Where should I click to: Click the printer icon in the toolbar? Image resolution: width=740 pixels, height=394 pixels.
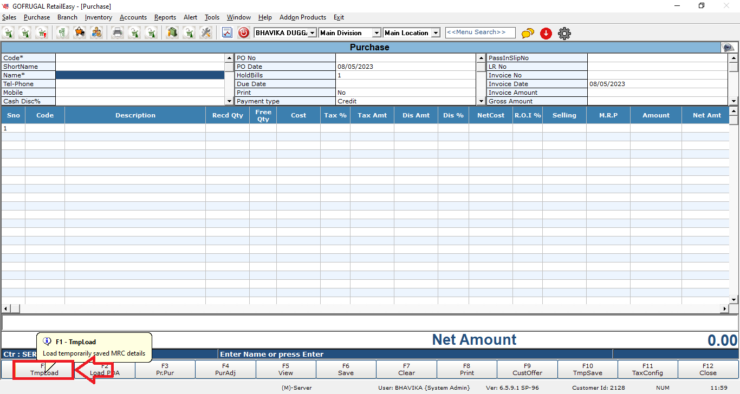point(117,33)
